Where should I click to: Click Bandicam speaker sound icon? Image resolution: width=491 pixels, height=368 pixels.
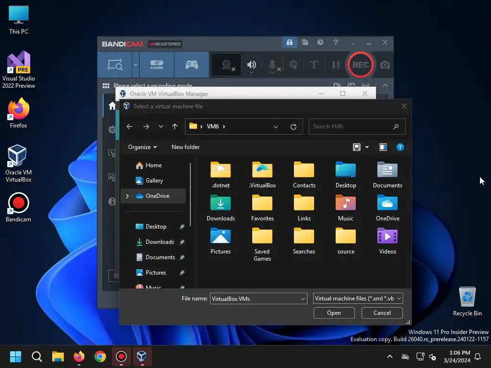[x=251, y=65]
